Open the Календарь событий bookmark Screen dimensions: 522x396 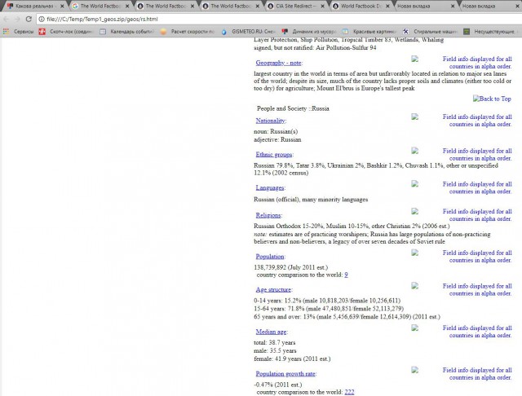(x=127, y=31)
